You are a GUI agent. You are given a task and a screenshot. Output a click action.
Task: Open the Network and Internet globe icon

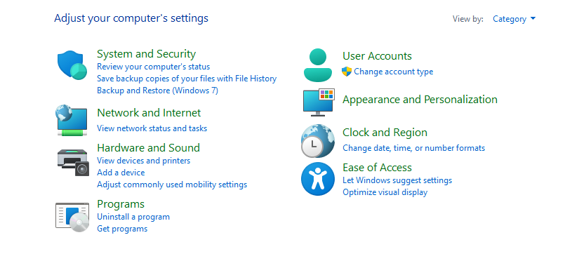click(x=72, y=121)
